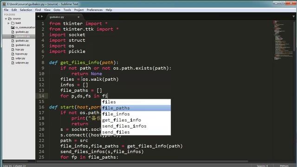Choose 'files' from autocomplete list
The image size is (297, 167).
pos(136,102)
